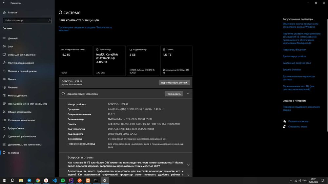Open the license agreement terms link
The height and width of the screenshot is (184, 328).
click(x=302, y=38)
